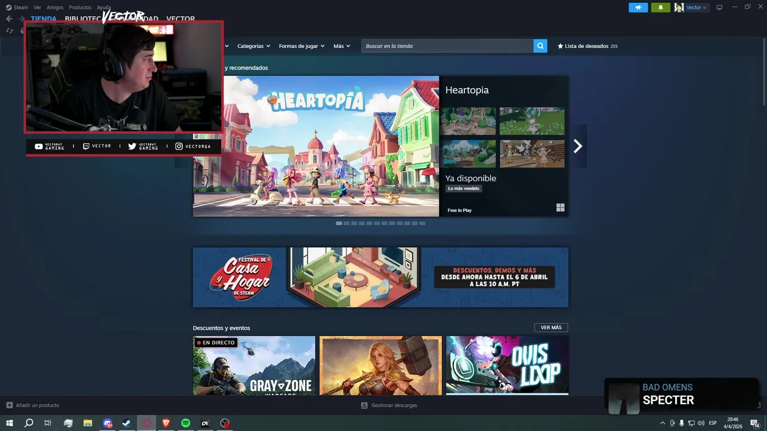Click the Heartopia title text
The height and width of the screenshot is (431, 767).
(467, 90)
